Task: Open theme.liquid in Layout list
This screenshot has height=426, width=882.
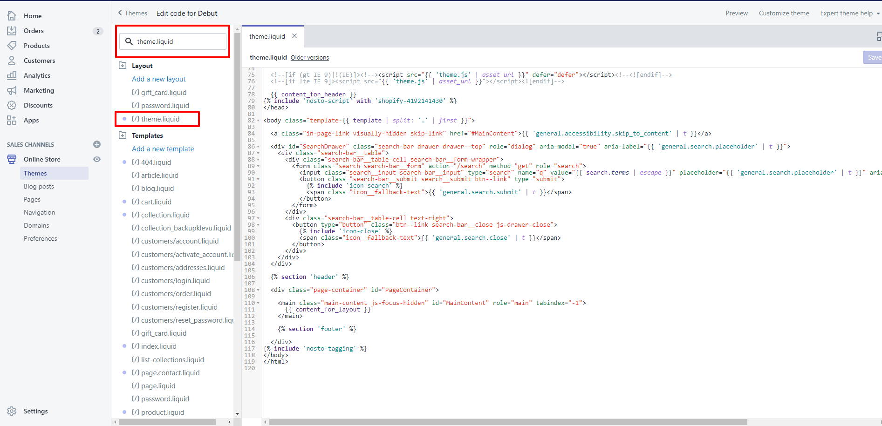Action: [160, 119]
